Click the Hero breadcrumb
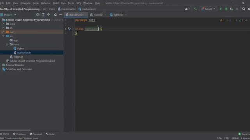 click(x=52, y=9)
